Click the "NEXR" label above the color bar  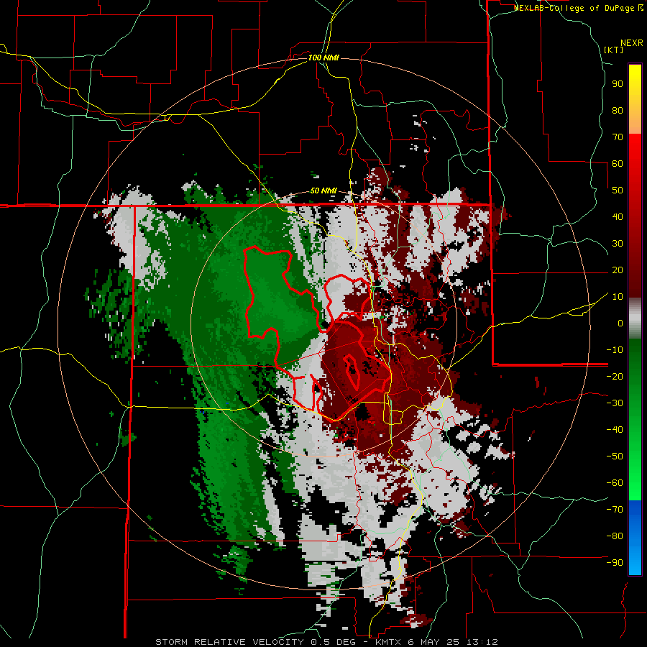[x=632, y=43]
